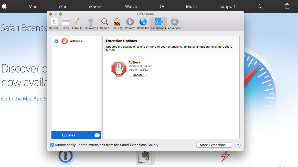The image size is (298, 167).
Task: Uncheck the AdBlock extension enable checkbox
Action: pos(56,41)
